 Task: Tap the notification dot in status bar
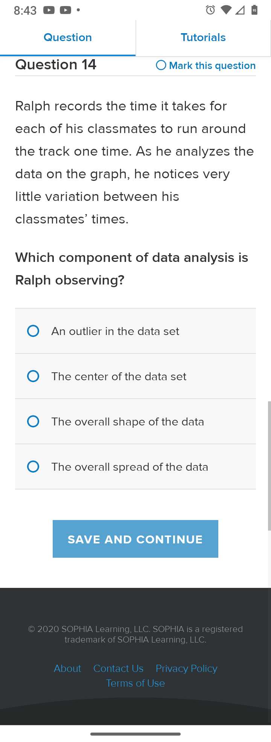(x=78, y=10)
